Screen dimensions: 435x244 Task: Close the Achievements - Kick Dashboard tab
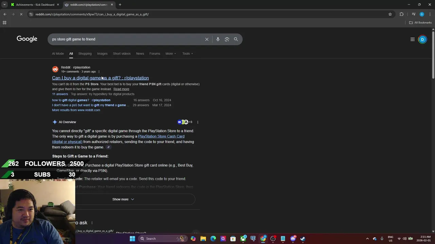pyautogui.click(x=58, y=5)
